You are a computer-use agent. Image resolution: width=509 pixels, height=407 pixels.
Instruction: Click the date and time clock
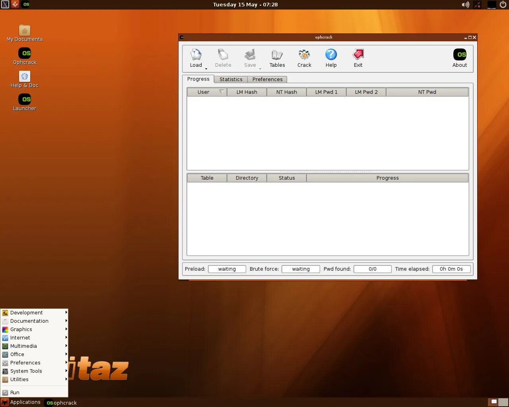[245, 4]
